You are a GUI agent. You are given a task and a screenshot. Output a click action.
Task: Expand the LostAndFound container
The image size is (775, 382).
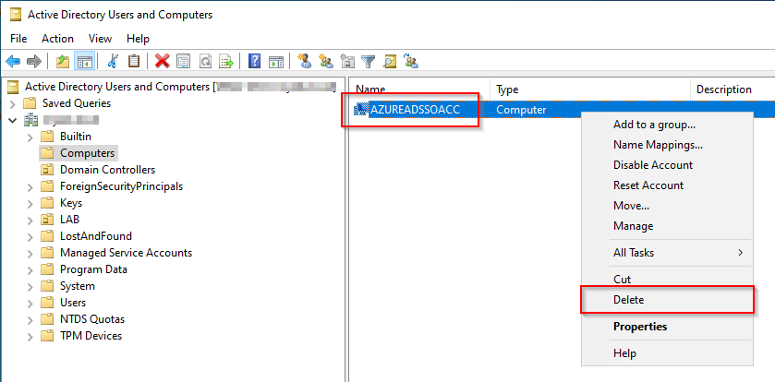tap(30, 236)
